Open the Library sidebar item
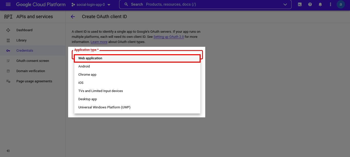Image resolution: width=350 pixels, height=157 pixels. click(x=33, y=40)
